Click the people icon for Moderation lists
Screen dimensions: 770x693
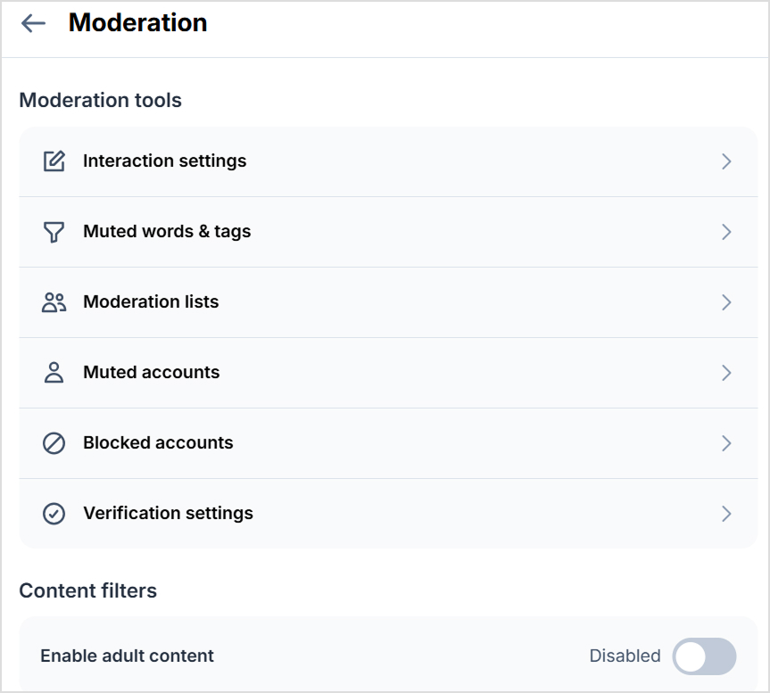click(x=54, y=302)
